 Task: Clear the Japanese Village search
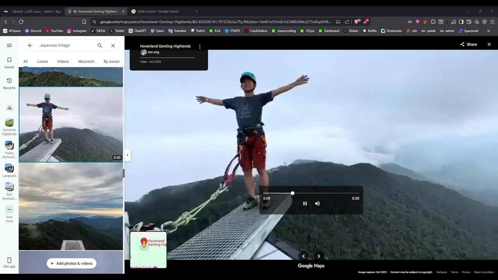[x=113, y=45]
